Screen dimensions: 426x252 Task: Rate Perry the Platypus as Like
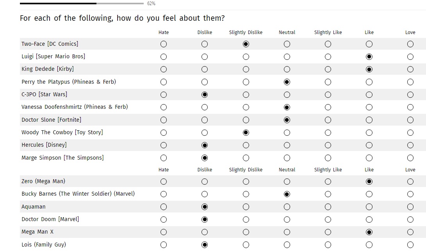[369, 82]
